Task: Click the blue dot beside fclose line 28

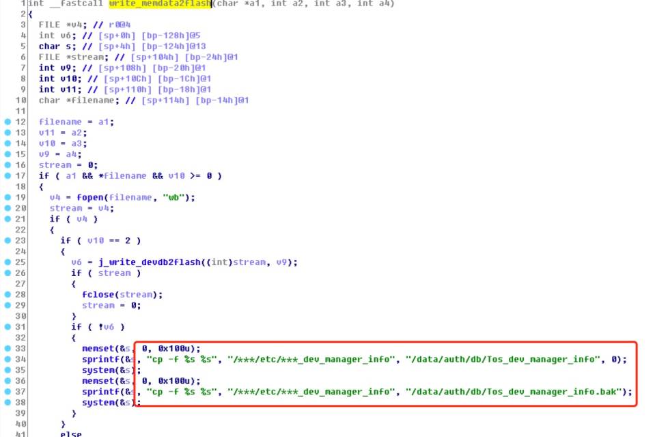Action: [x=8, y=294]
